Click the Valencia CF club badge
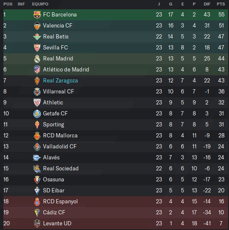This screenshot has width=229, height=230. (x=37, y=26)
